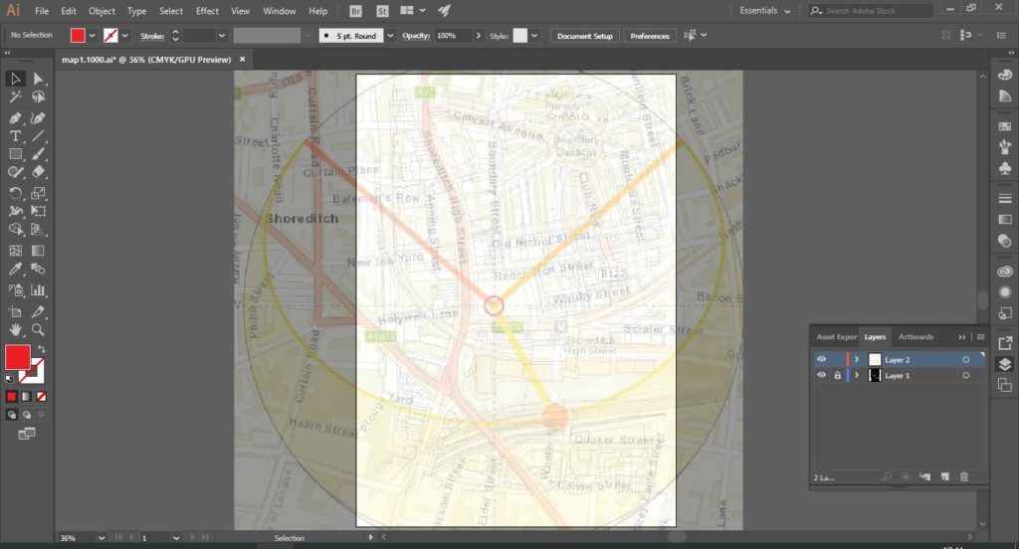Open the Effect menu
1019x549 pixels.
[207, 11]
